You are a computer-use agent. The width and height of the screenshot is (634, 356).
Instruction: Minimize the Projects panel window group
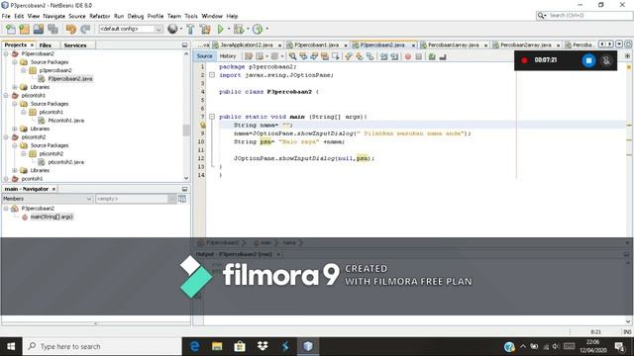tap(185, 45)
